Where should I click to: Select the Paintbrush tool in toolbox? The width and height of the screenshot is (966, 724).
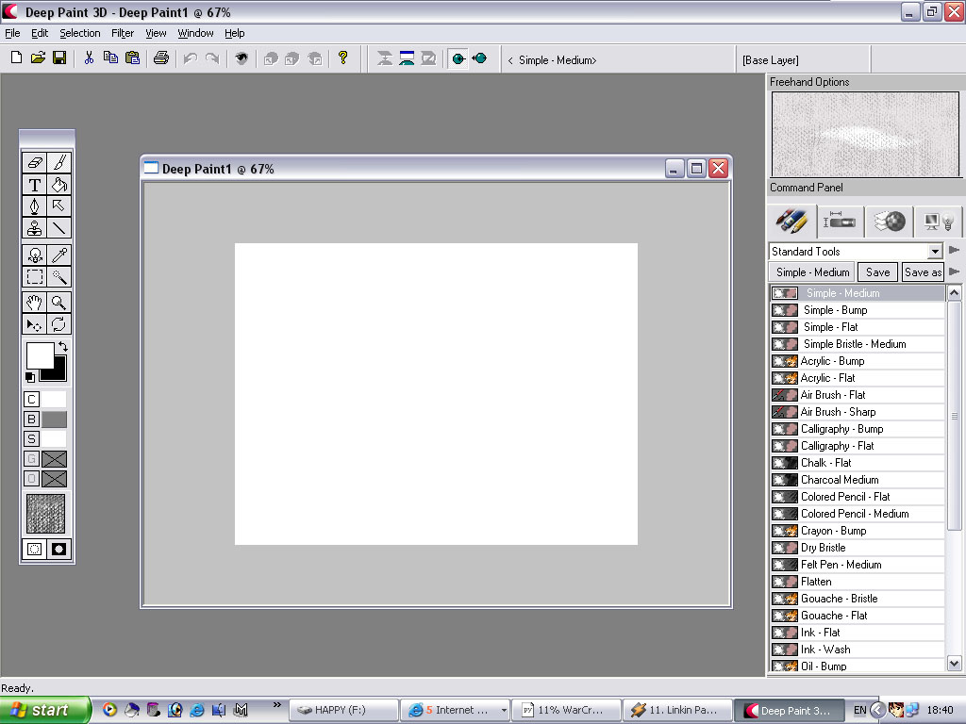(59, 162)
